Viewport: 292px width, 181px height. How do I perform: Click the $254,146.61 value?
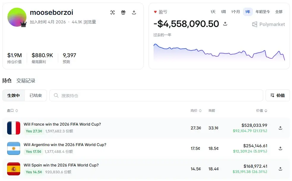click(255, 146)
